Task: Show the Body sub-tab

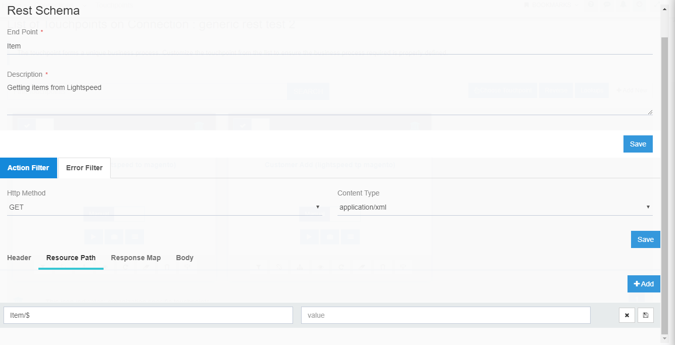Action: (x=184, y=258)
